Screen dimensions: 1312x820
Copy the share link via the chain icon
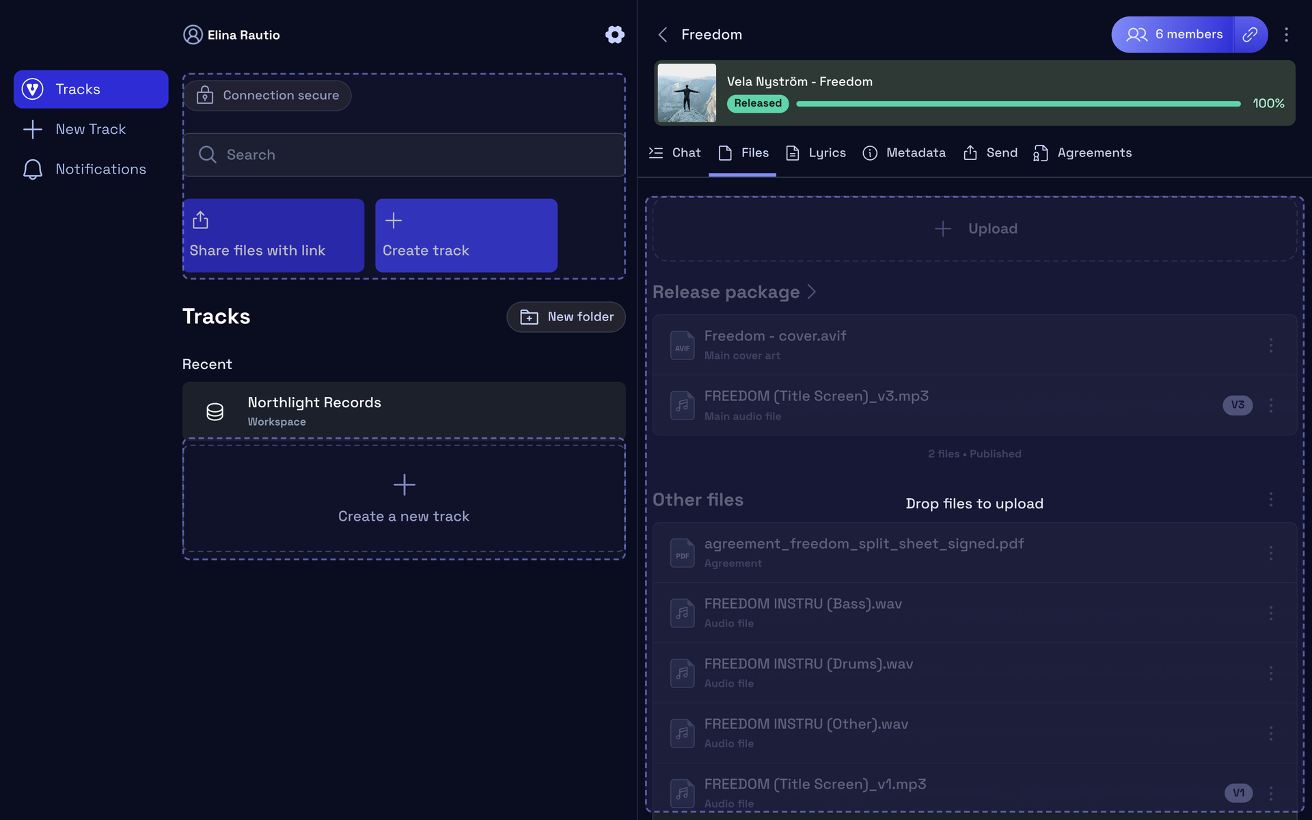pos(1250,35)
